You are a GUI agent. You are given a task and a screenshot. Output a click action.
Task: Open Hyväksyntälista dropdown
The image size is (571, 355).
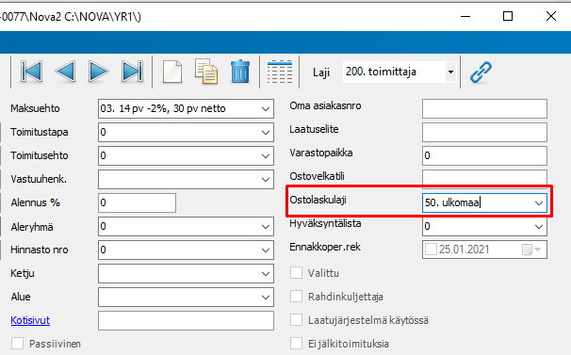pos(539,227)
